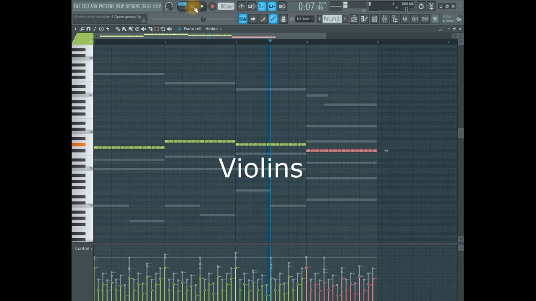The image size is (536, 301).
Task: Open the HELP menu
Action: point(157,6)
